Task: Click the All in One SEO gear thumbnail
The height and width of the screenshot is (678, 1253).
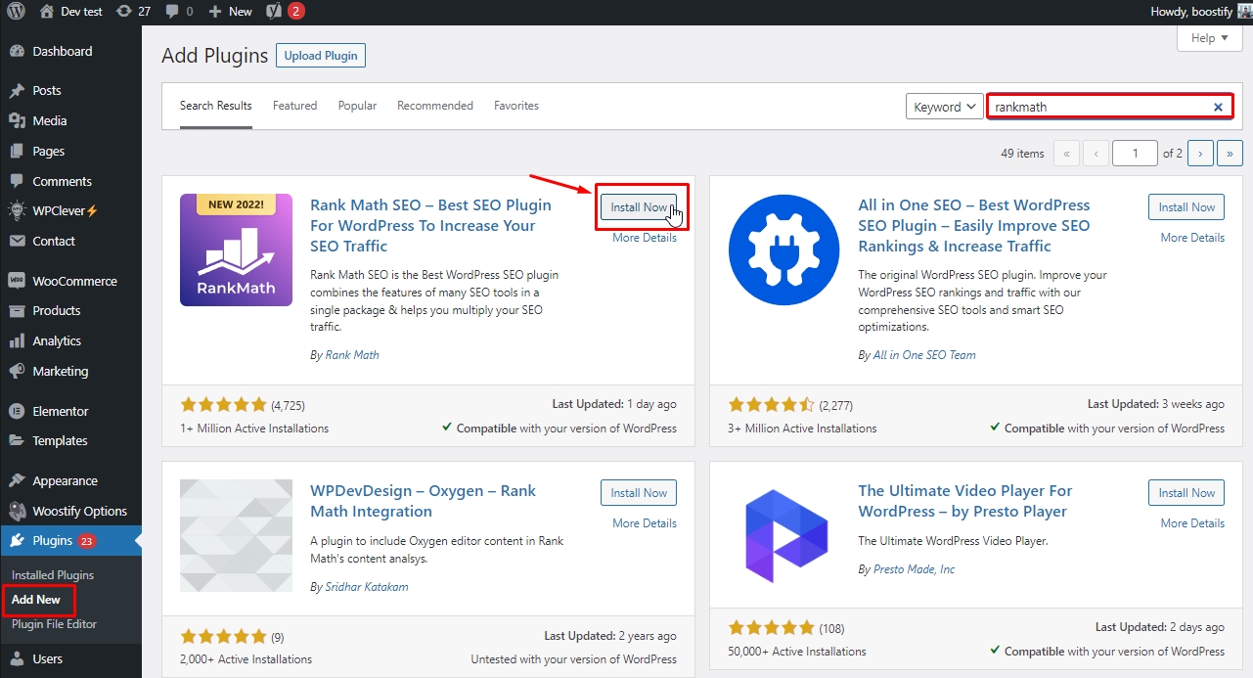Action: [784, 249]
